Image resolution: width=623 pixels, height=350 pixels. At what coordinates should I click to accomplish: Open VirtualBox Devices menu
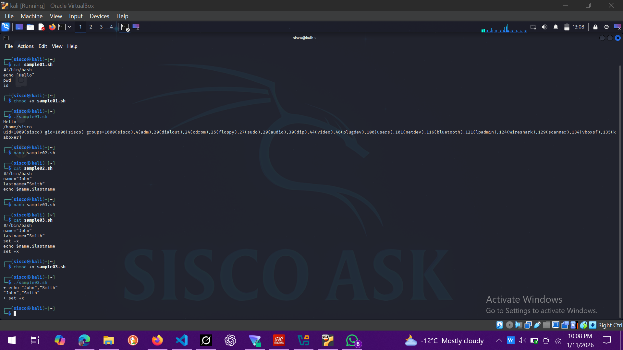pos(99,16)
